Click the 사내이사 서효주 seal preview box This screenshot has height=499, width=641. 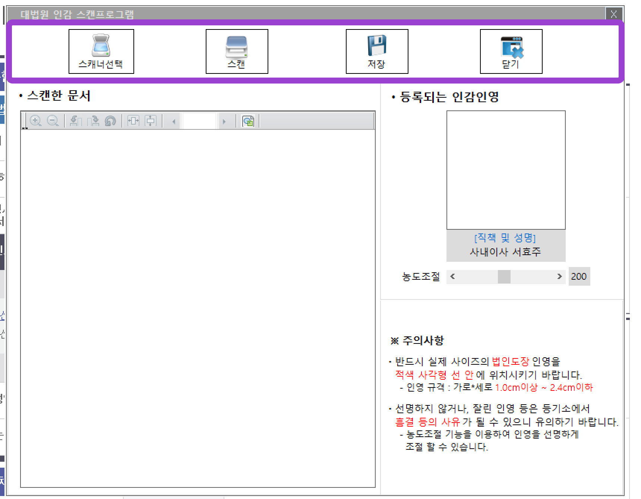click(505, 170)
